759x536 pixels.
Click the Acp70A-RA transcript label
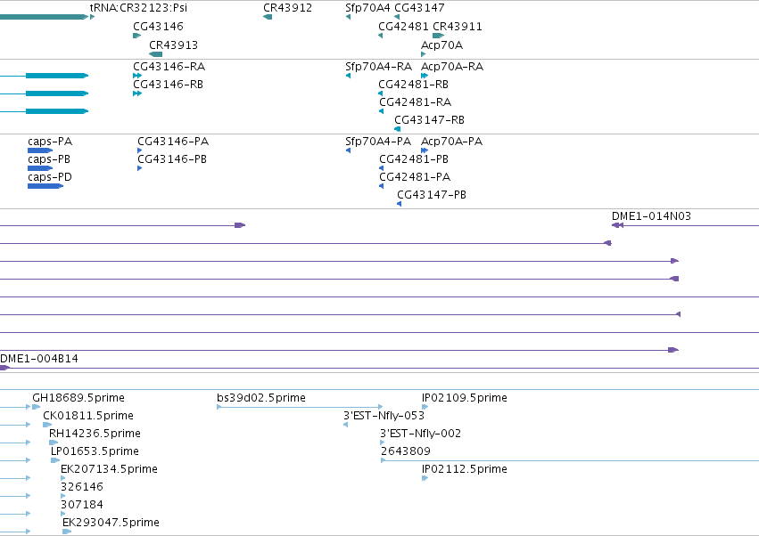[452, 66]
